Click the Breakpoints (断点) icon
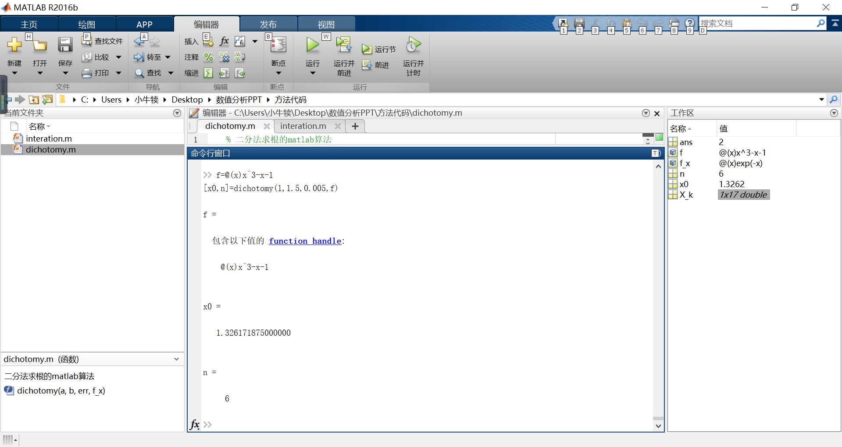The image size is (842, 447). pyautogui.click(x=278, y=45)
